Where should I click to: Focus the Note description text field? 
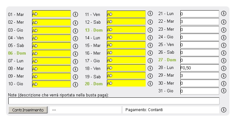pyautogui.click(x=114, y=101)
